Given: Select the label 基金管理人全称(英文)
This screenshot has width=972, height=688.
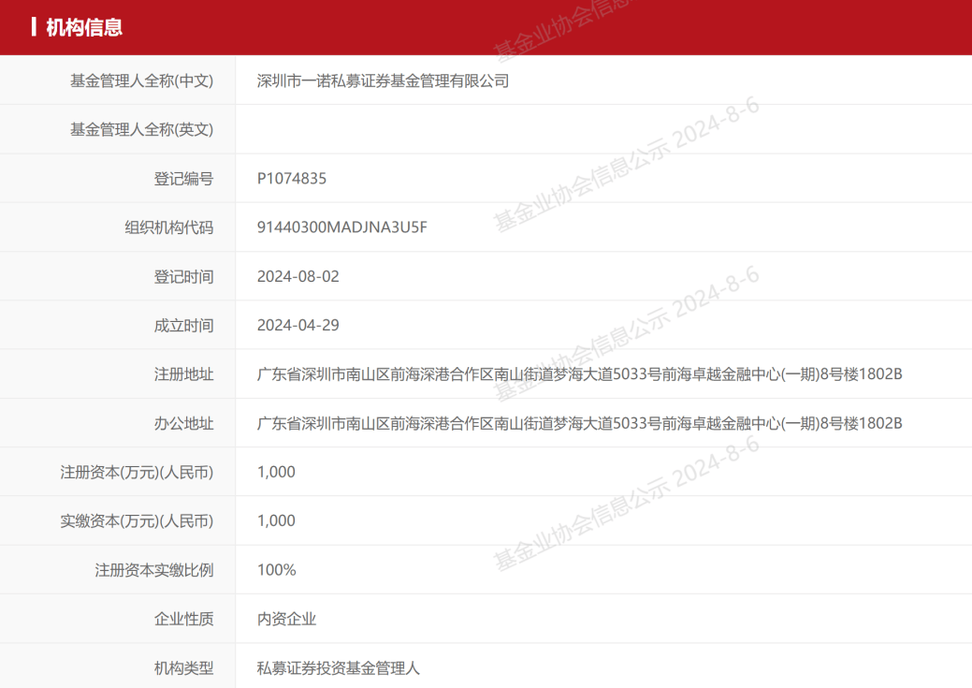Looking at the screenshot, I should pyautogui.click(x=141, y=130).
